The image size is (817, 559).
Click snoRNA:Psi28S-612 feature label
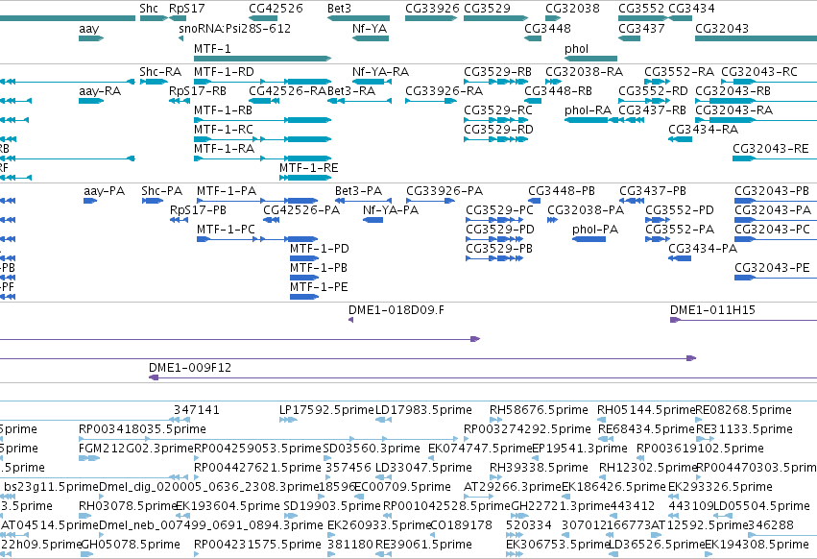pyautogui.click(x=235, y=28)
